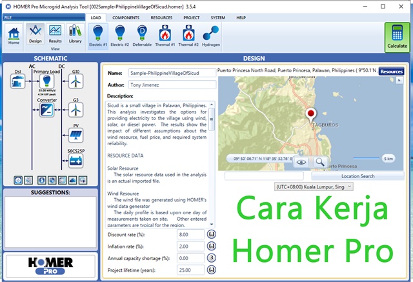Open the Primary Load bulb in schematic
The width and height of the screenshot is (413, 282).
point(46,81)
